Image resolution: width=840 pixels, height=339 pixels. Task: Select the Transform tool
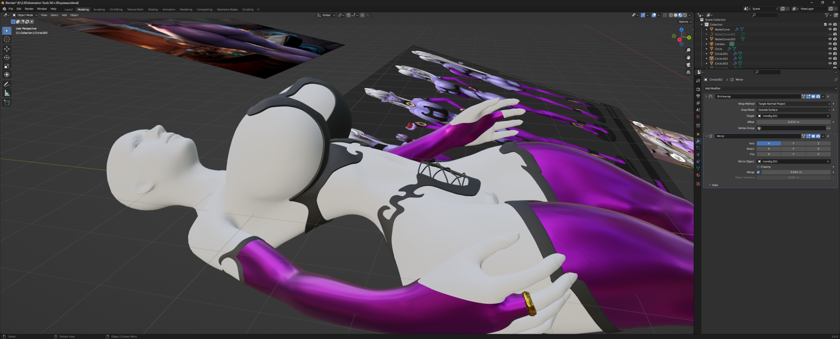[7, 75]
